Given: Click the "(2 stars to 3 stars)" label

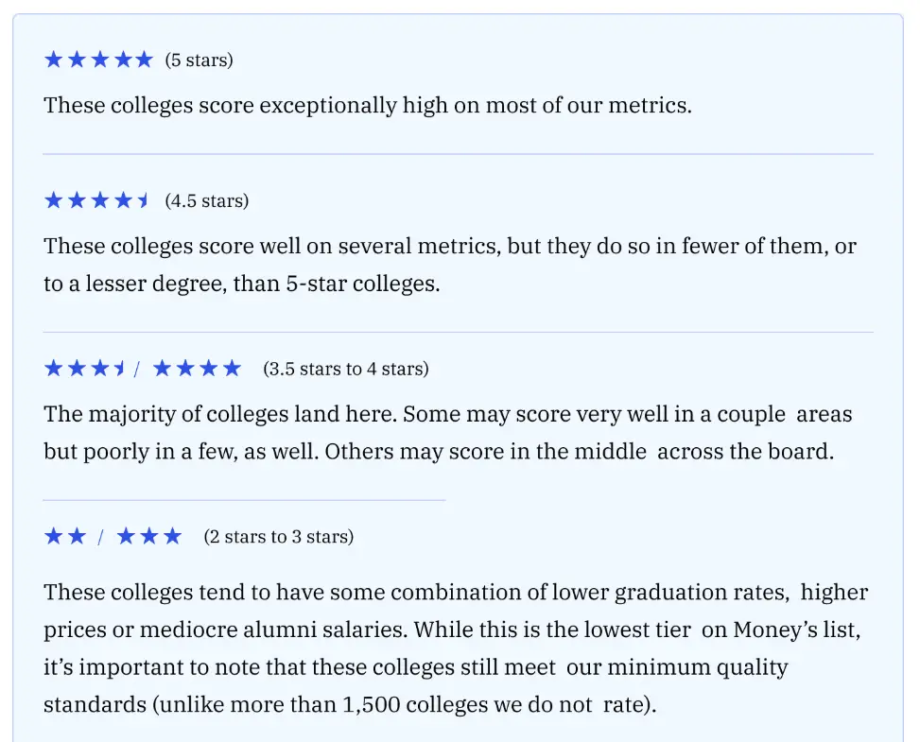Looking at the screenshot, I should pos(279,537).
